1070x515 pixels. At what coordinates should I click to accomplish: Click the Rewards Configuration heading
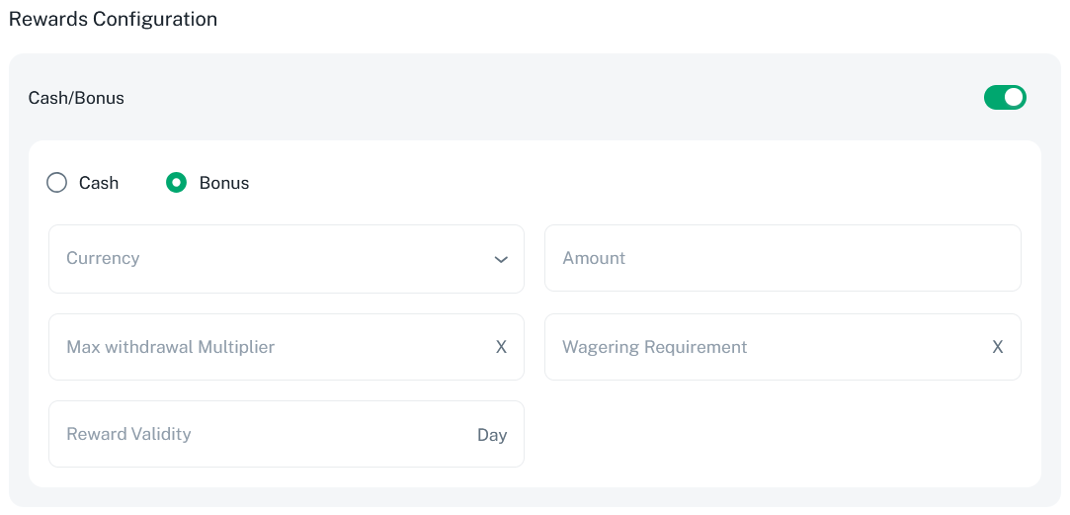(113, 19)
